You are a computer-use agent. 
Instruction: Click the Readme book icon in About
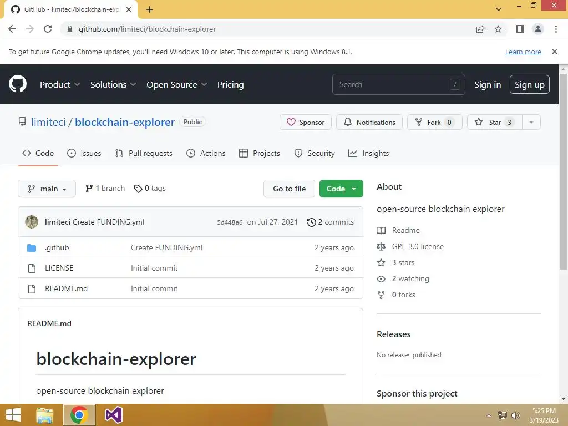pos(381,230)
